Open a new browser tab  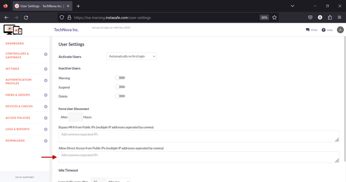[x=78, y=6]
